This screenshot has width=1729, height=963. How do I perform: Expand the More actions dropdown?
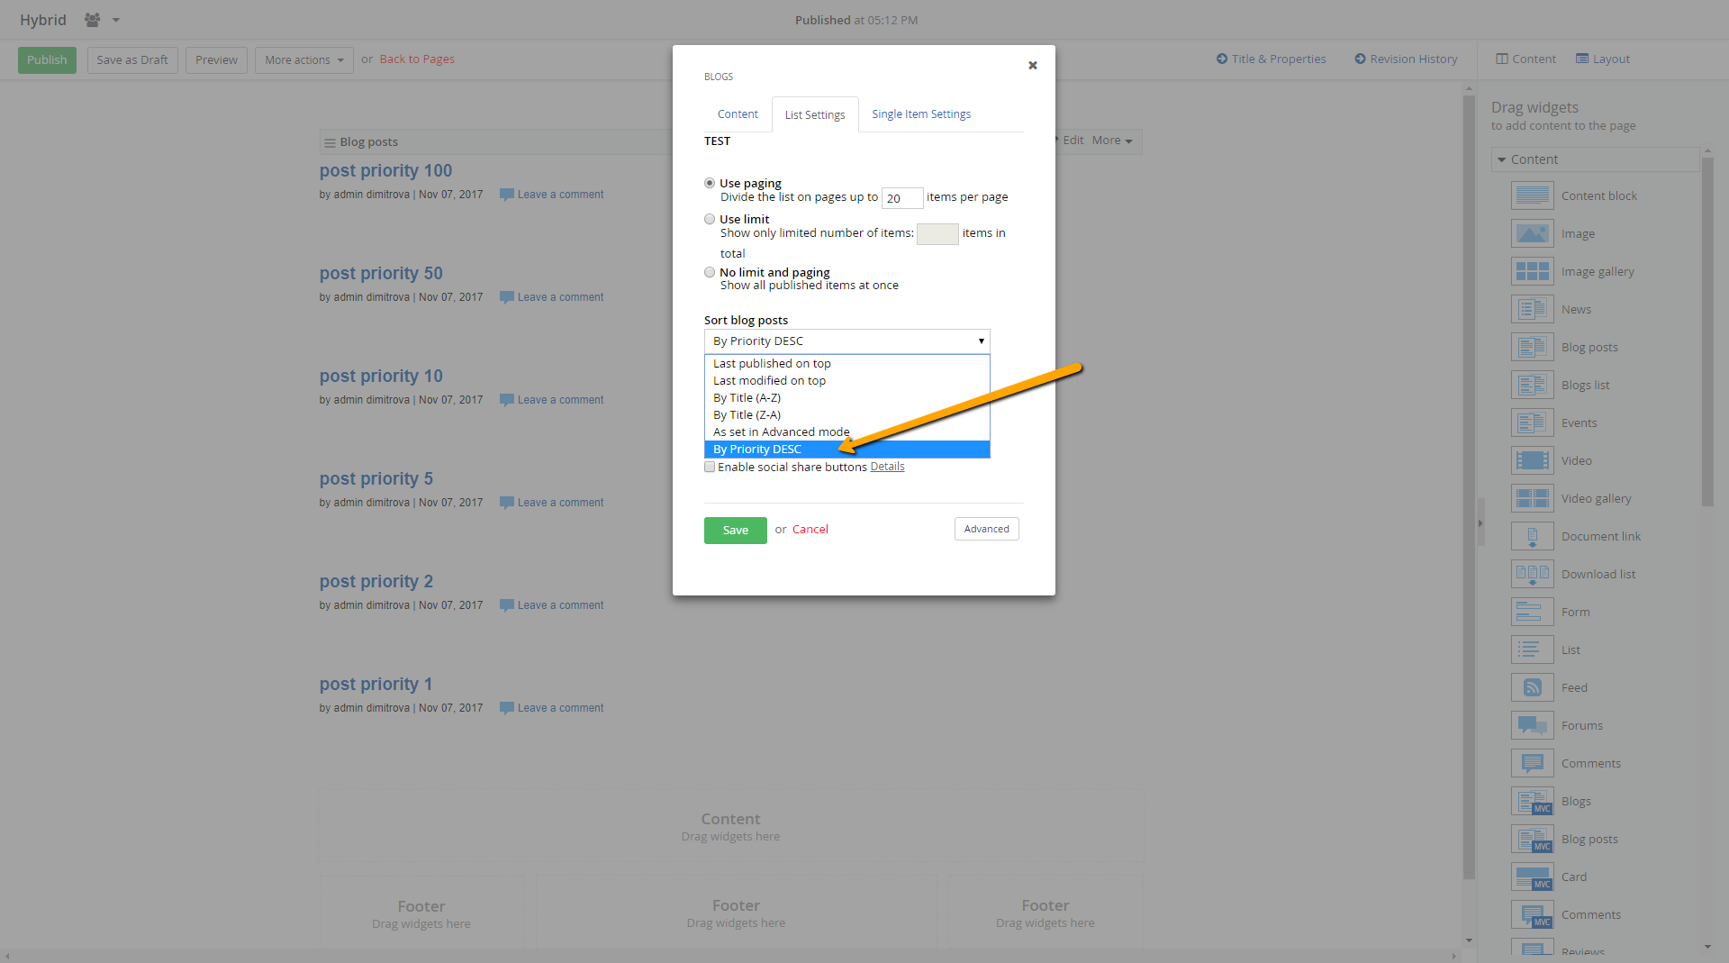coord(303,60)
